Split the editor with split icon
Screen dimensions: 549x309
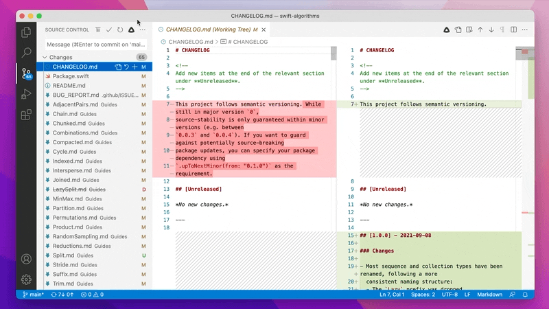click(x=513, y=30)
